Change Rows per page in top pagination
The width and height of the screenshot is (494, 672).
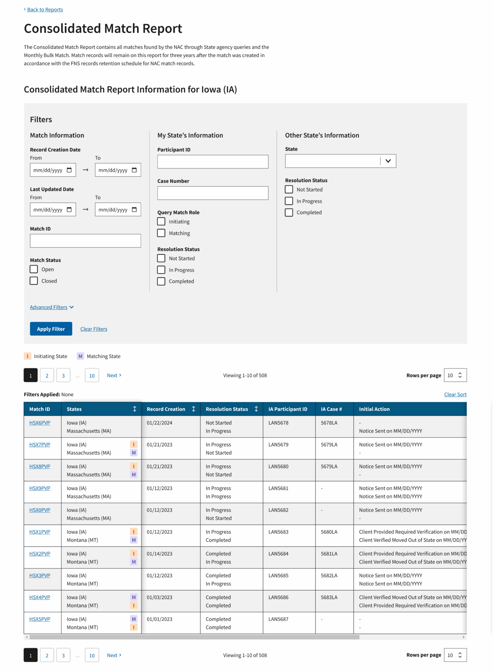pos(455,375)
